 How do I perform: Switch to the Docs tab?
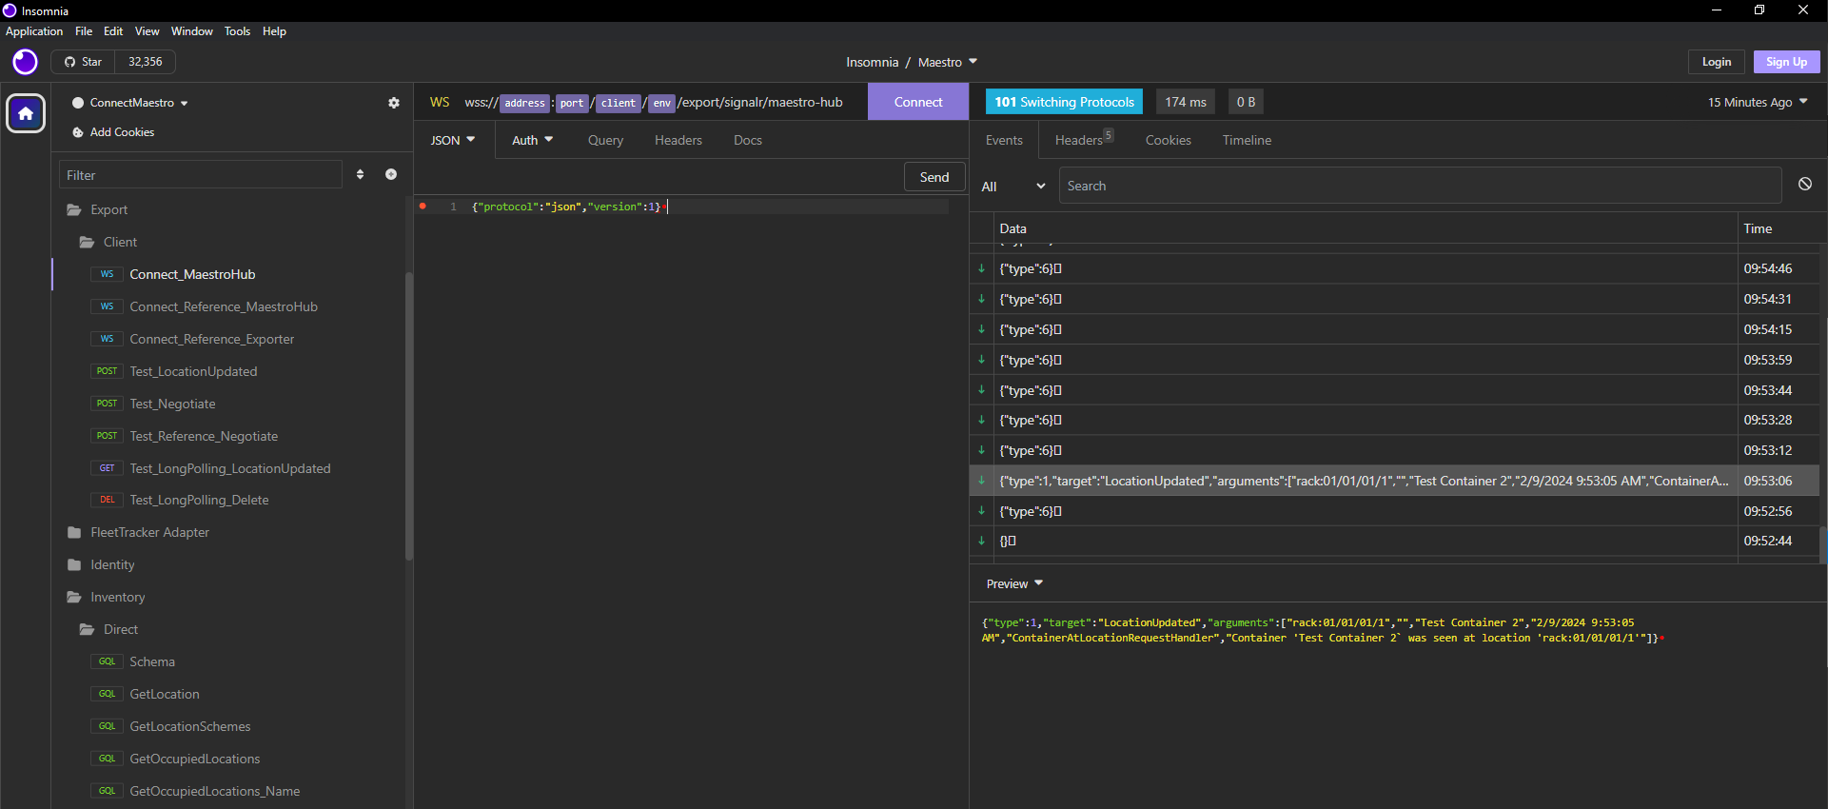(x=748, y=140)
